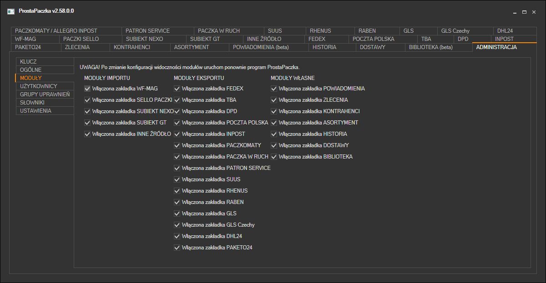Toggle the PACZKOMATY tab checkbox
The width and height of the screenshot is (546, 283).
click(x=177, y=145)
